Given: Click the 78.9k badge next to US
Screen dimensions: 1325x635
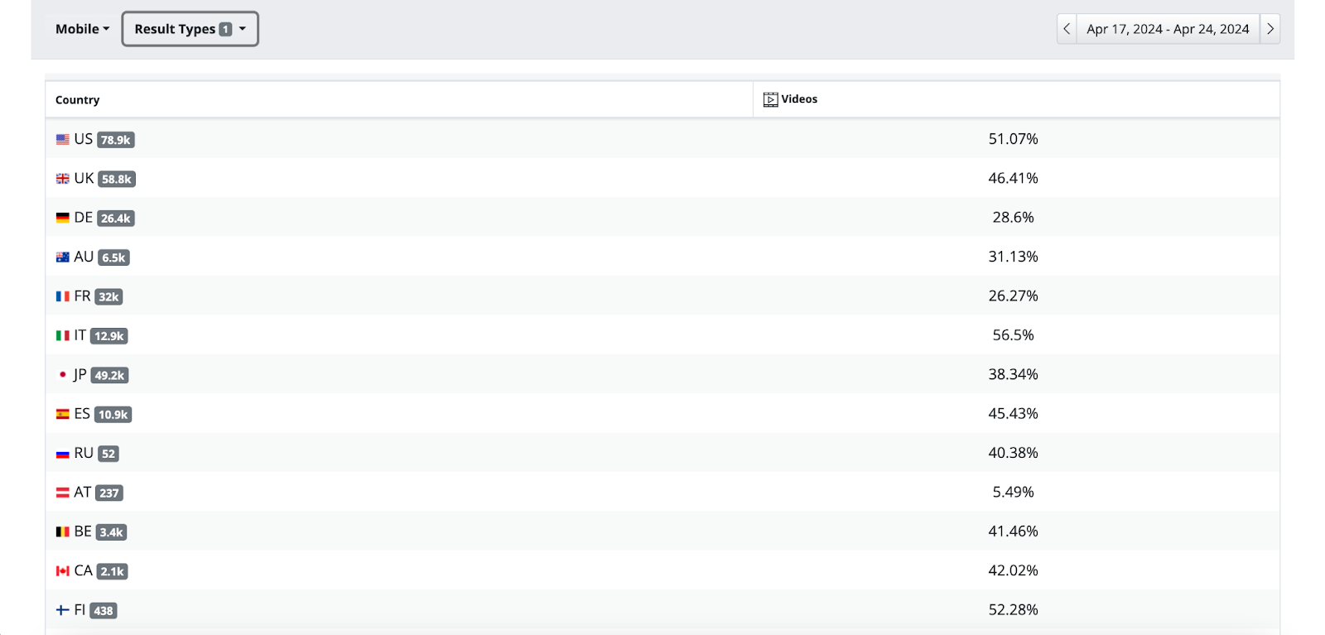Looking at the screenshot, I should tap(116, 140).
